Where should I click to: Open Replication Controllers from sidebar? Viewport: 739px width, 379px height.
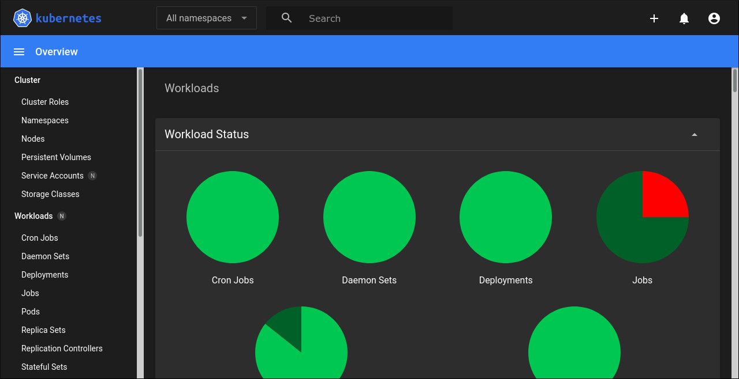(62, 348)
